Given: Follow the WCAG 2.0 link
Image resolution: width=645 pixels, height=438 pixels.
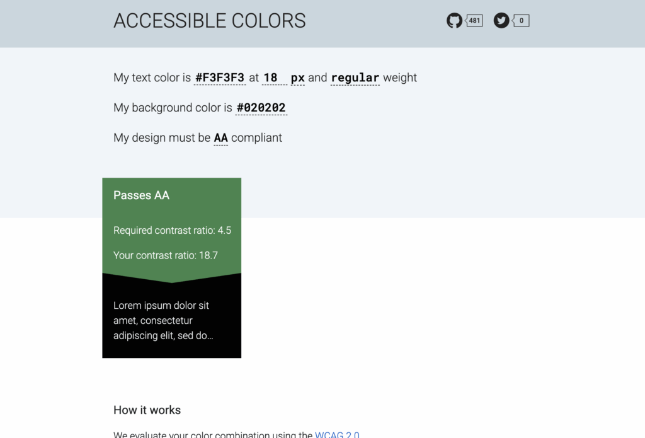Looking at the screenshot, I should 337,435.
